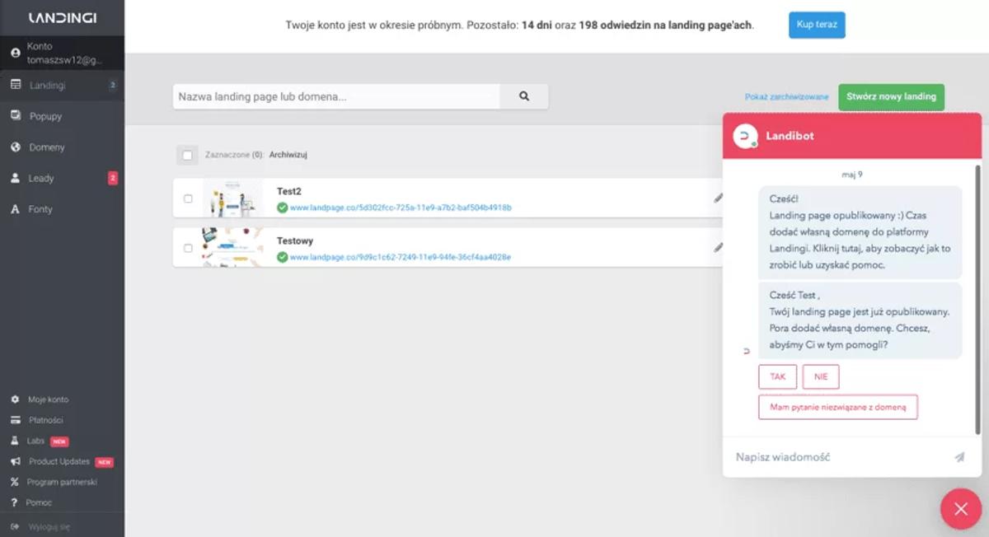The width and height of the screenshot is (989, 537).
Task: Choose Mam pytanie niezwiązane z domeną
Action: [x=838, y=407]
